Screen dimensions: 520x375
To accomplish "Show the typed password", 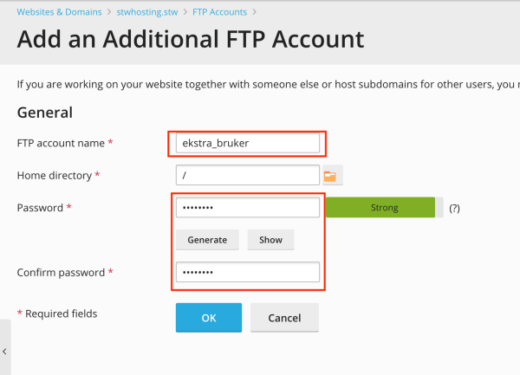I will [x=270, y=240].
